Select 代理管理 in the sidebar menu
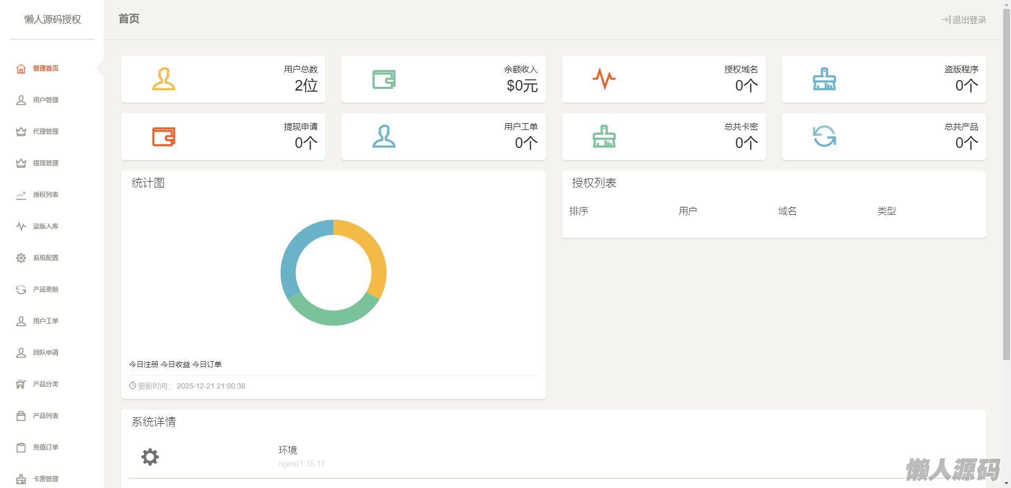 tap(45, 132)
